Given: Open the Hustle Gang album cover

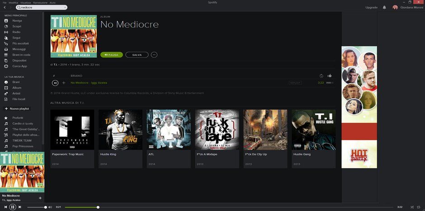Looking at the screenshot, I should point(314,130).
